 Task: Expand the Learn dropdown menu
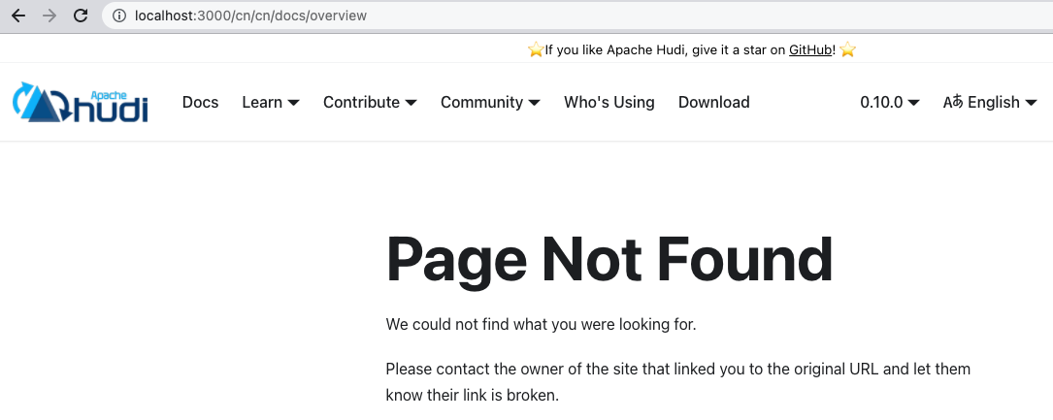[271, 102]
